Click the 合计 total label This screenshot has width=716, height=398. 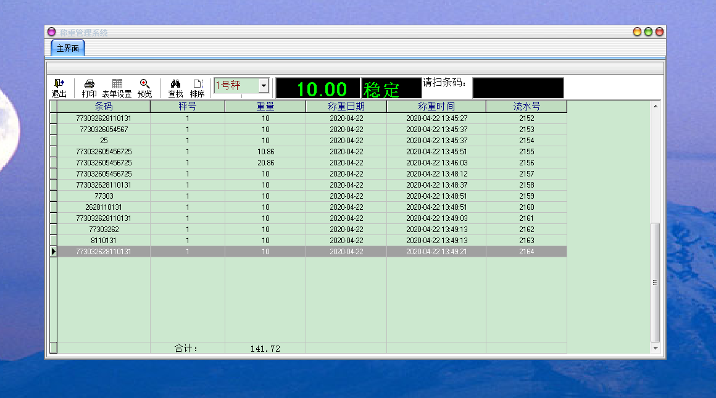pyautogui.click(x=186, y=348)
